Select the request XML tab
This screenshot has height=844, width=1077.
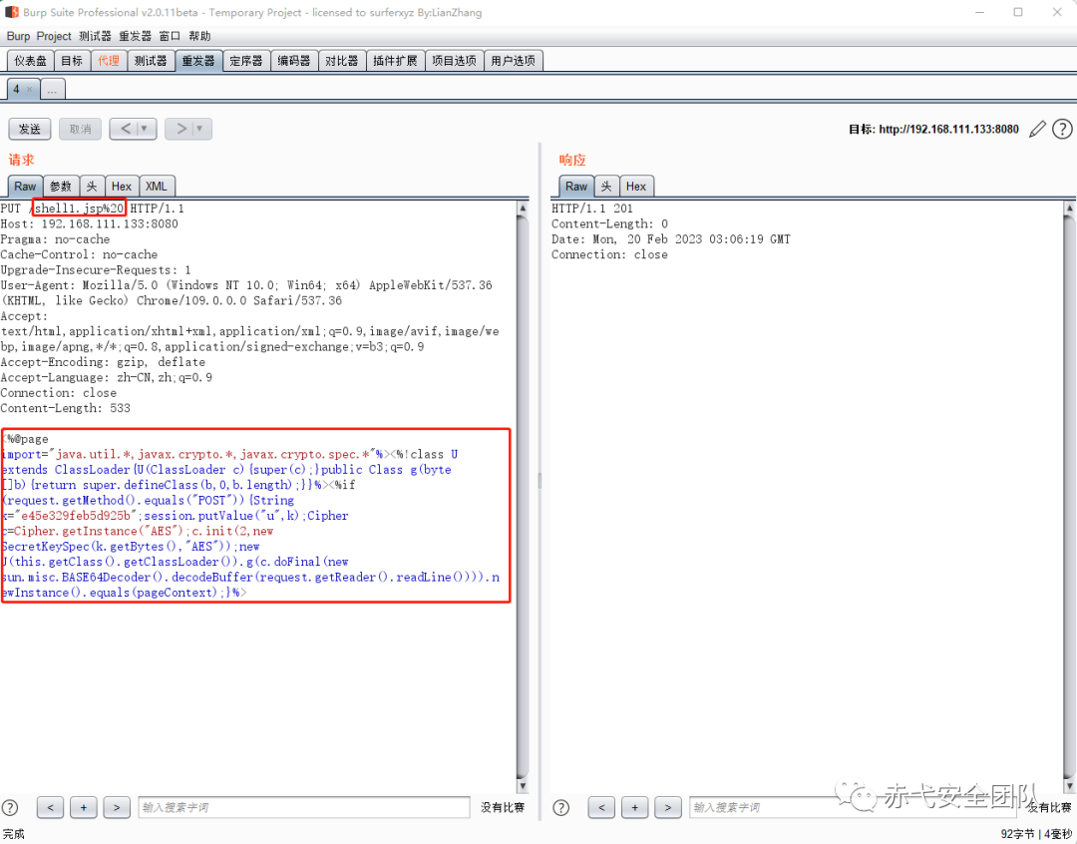point(156,187)
